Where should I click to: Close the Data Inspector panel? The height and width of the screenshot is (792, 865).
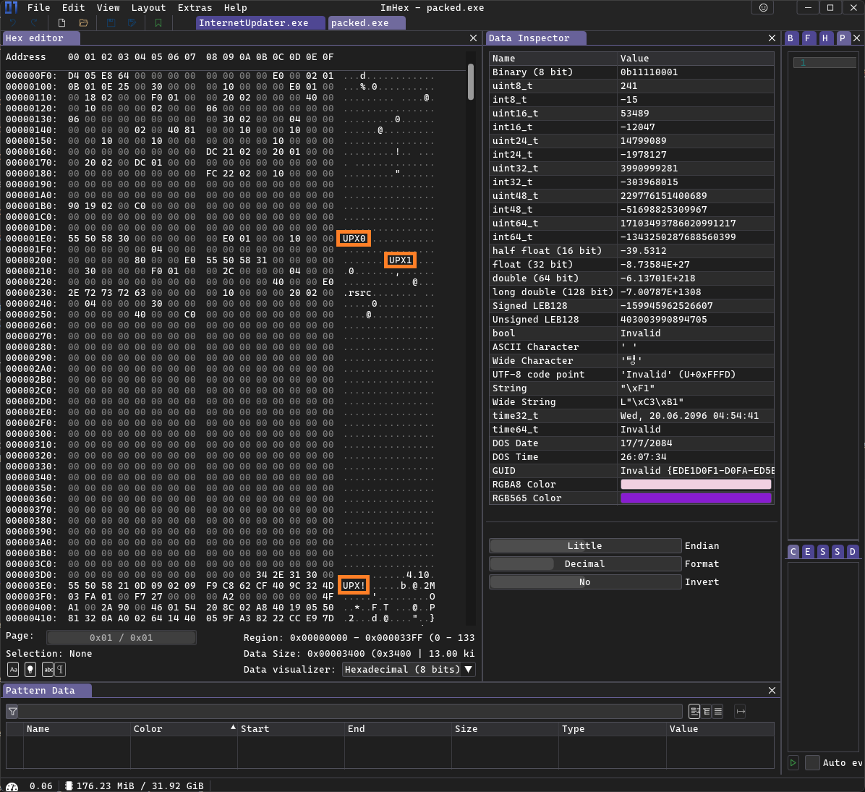pyautogui.click(x=772, y=38)
